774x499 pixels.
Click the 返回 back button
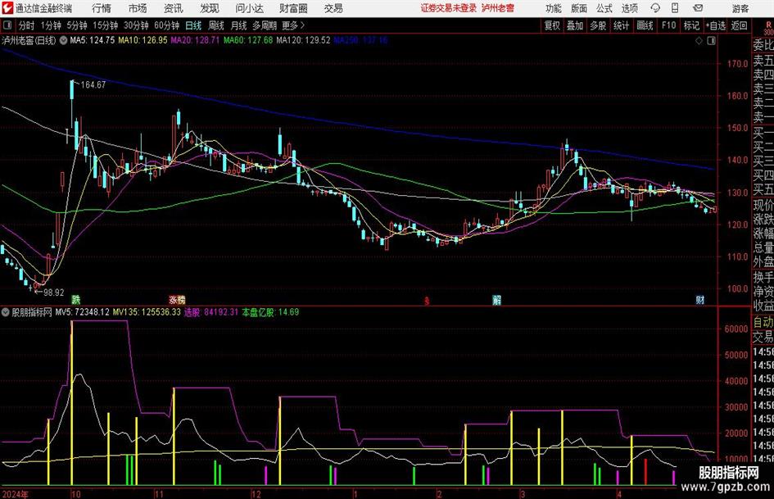tap(739, 25)
